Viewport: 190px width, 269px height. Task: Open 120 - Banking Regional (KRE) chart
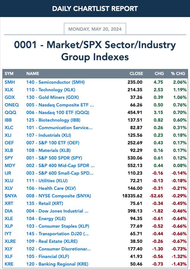click(57, 264)
